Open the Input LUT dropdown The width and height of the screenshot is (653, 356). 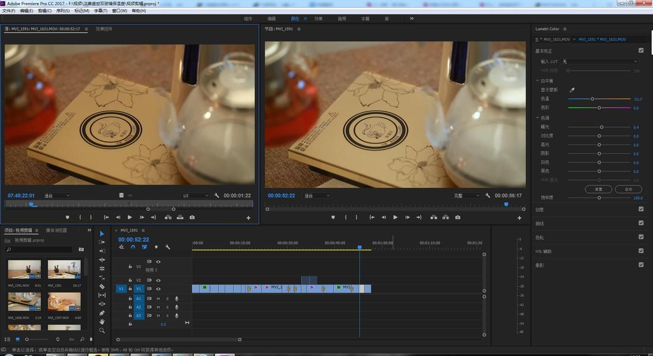[x=600, y=61]
